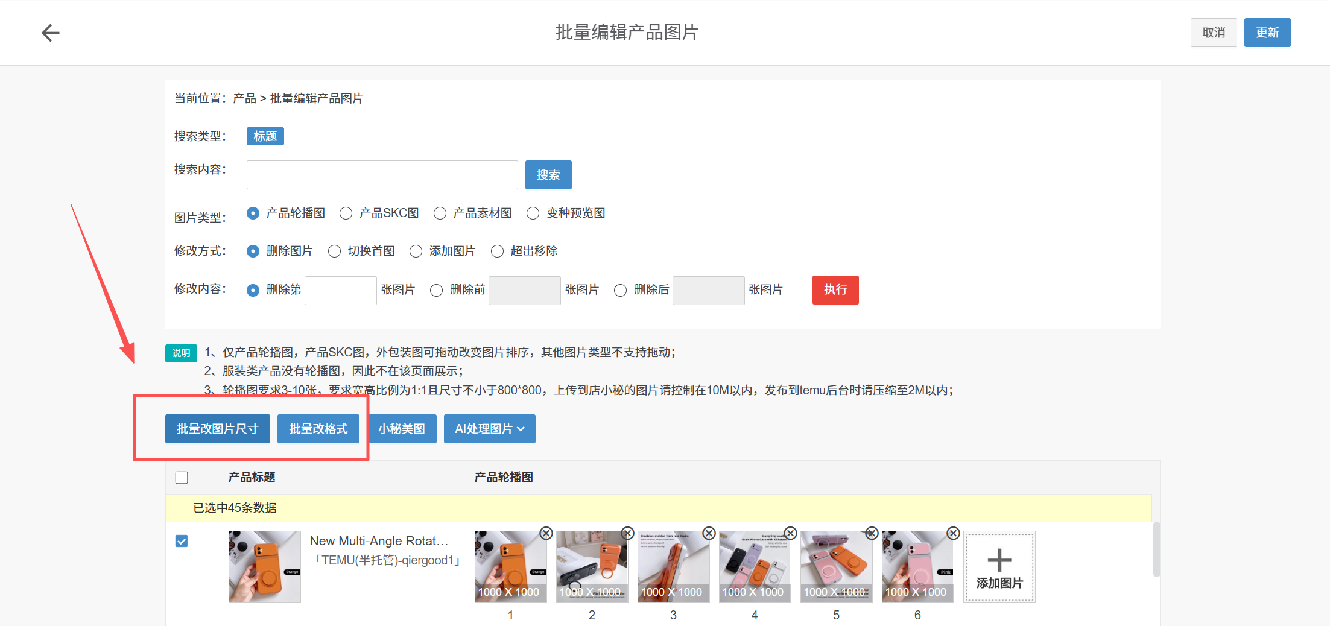Remove carousel image 4 with its X icon
This screenshot has width=1330, height=626.
790,533
